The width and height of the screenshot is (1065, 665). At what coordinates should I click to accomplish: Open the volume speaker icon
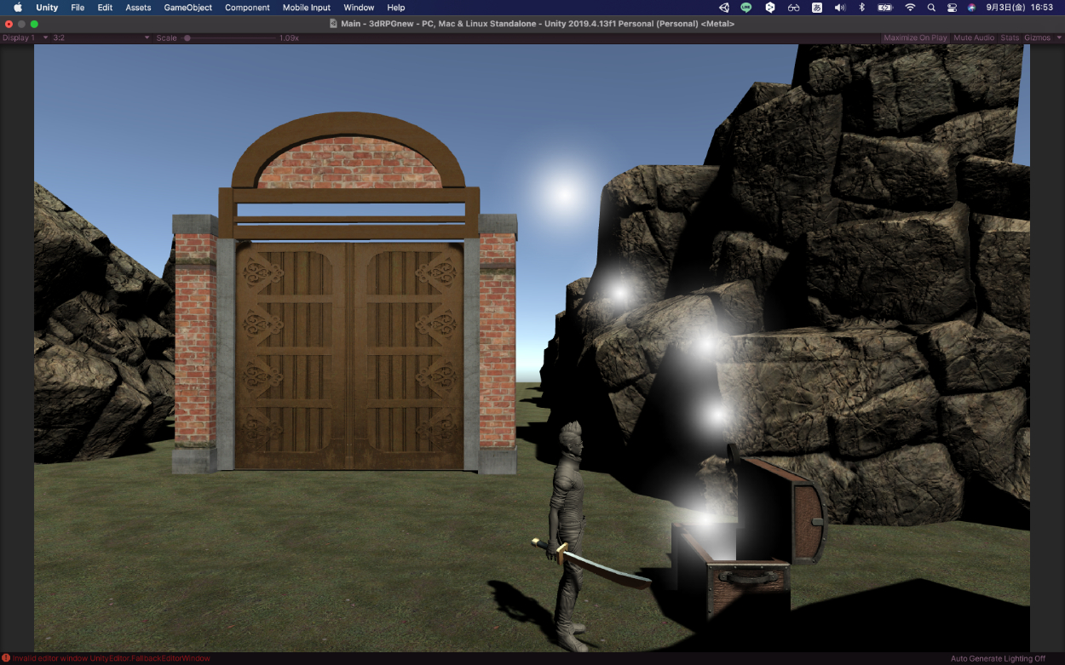coord(839,8)
